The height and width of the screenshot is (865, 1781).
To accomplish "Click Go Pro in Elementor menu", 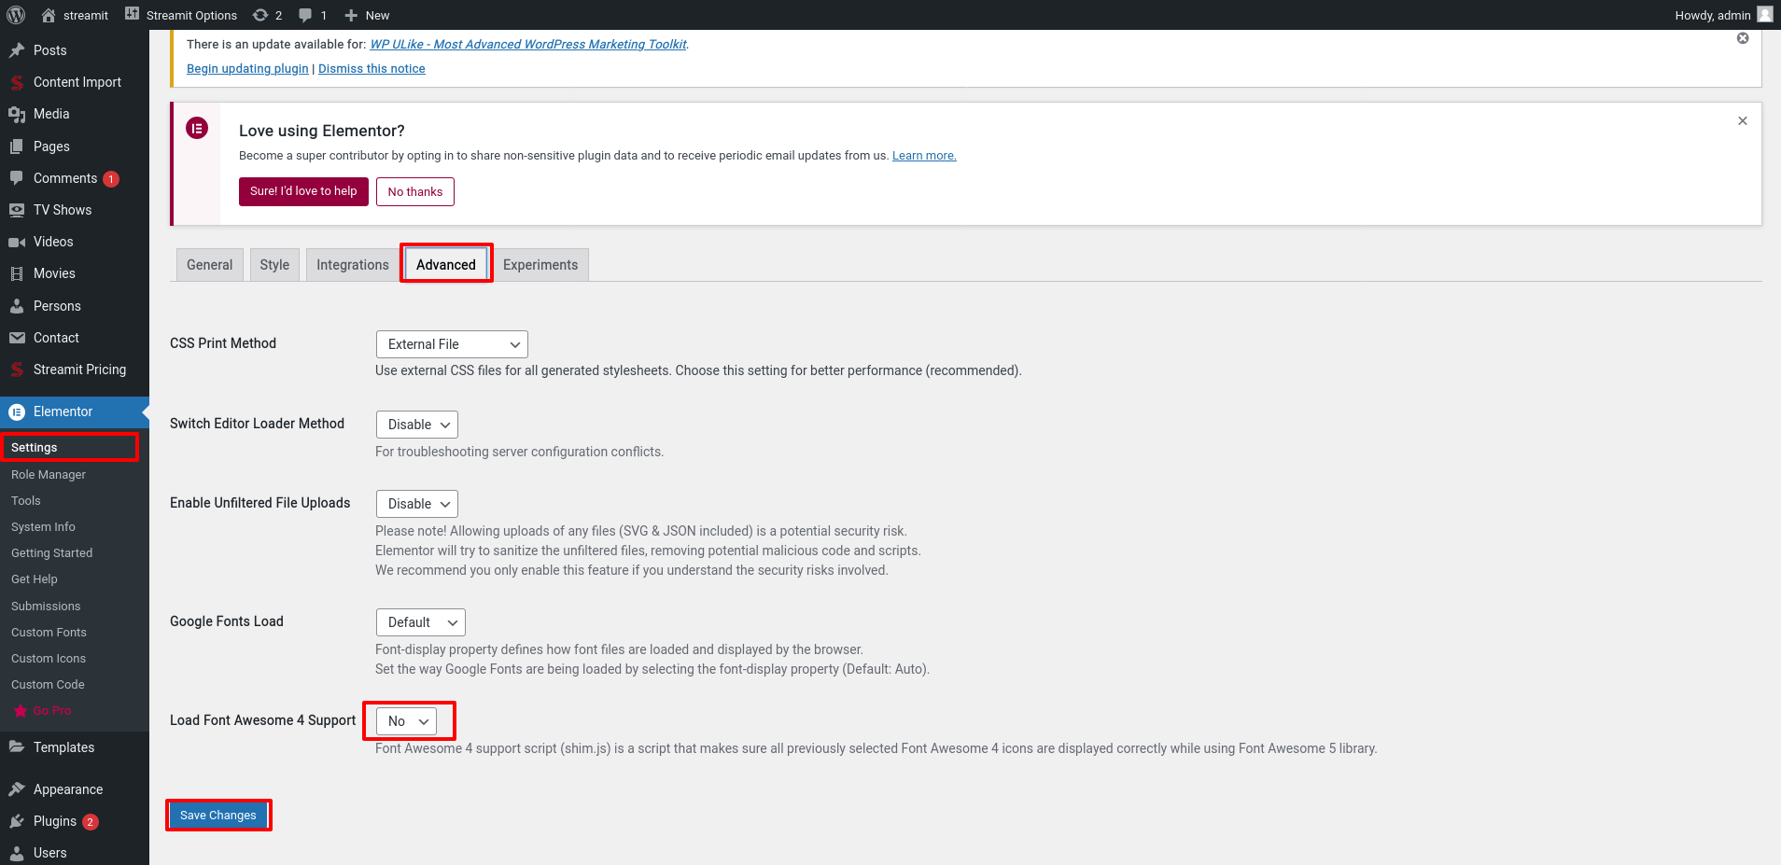I will [43, 711].
